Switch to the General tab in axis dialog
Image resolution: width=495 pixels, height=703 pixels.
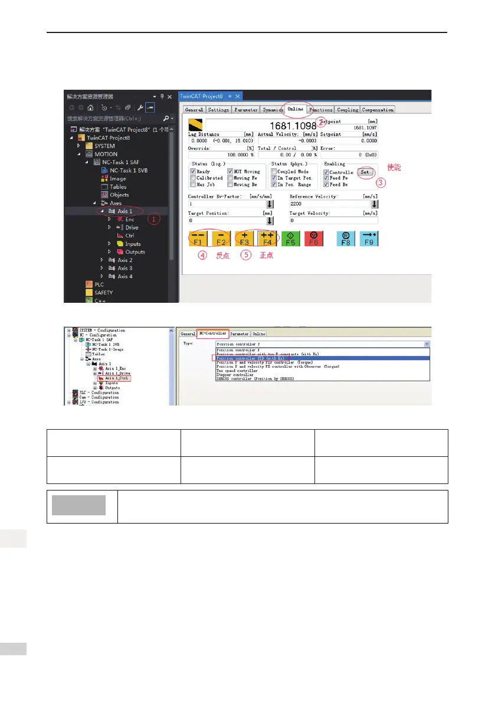[x=194, y=110]
